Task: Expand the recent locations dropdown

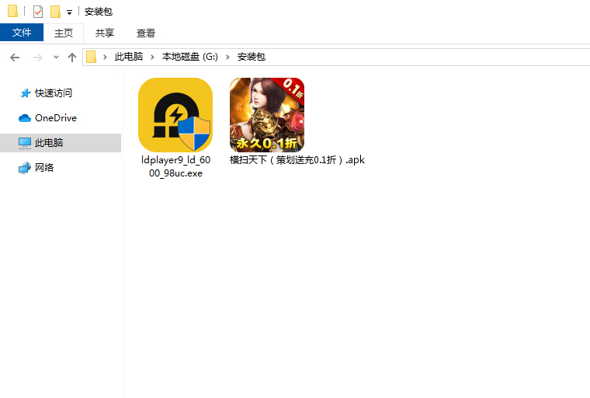Action: (56, 58)
